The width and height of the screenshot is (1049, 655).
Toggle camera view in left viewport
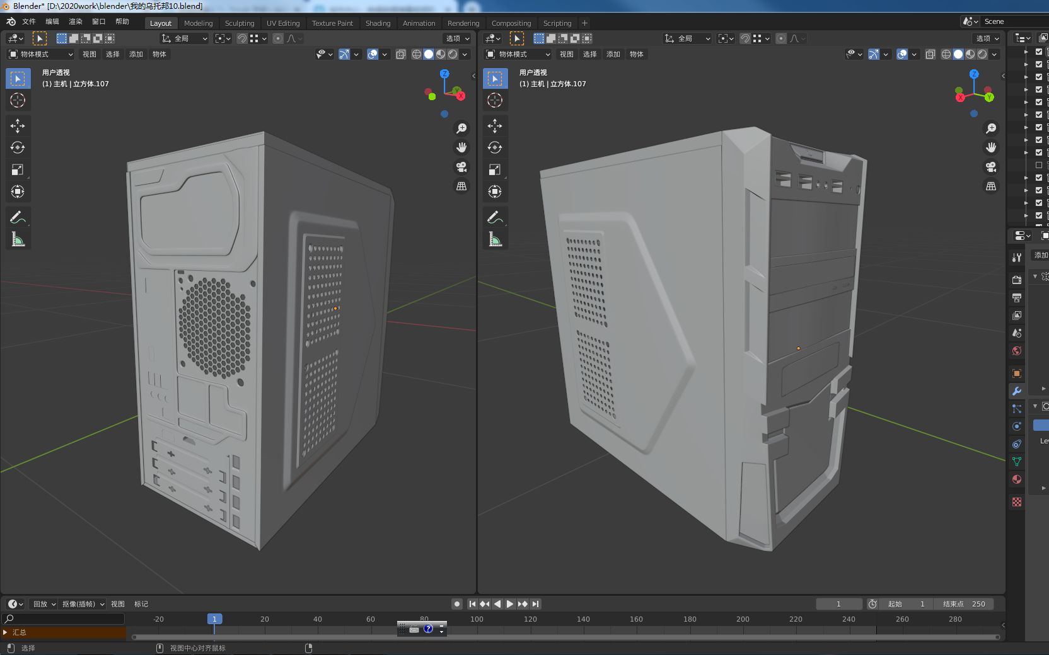(x=461, y=167)
